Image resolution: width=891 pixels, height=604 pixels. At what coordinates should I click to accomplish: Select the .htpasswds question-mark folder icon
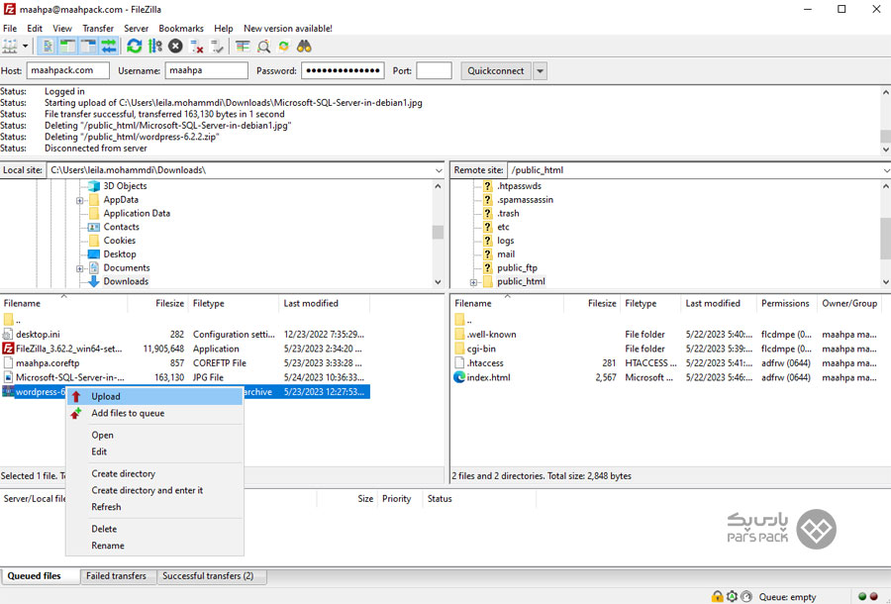coord(487,186)
